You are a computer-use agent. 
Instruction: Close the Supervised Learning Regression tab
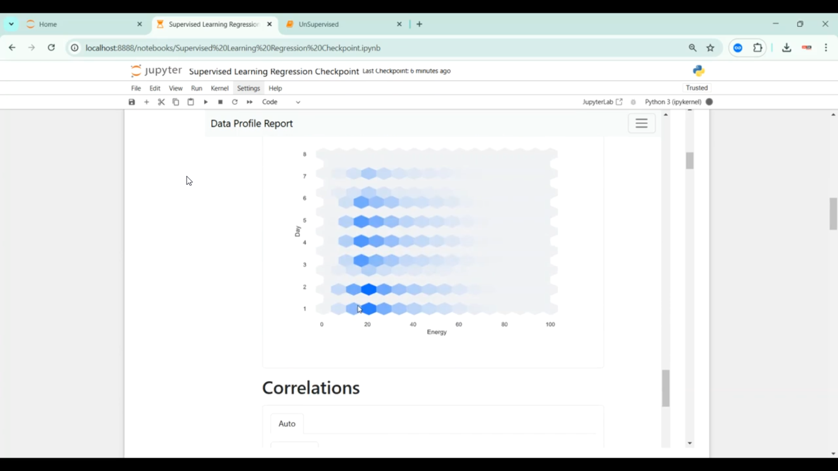tap(269, 24)
